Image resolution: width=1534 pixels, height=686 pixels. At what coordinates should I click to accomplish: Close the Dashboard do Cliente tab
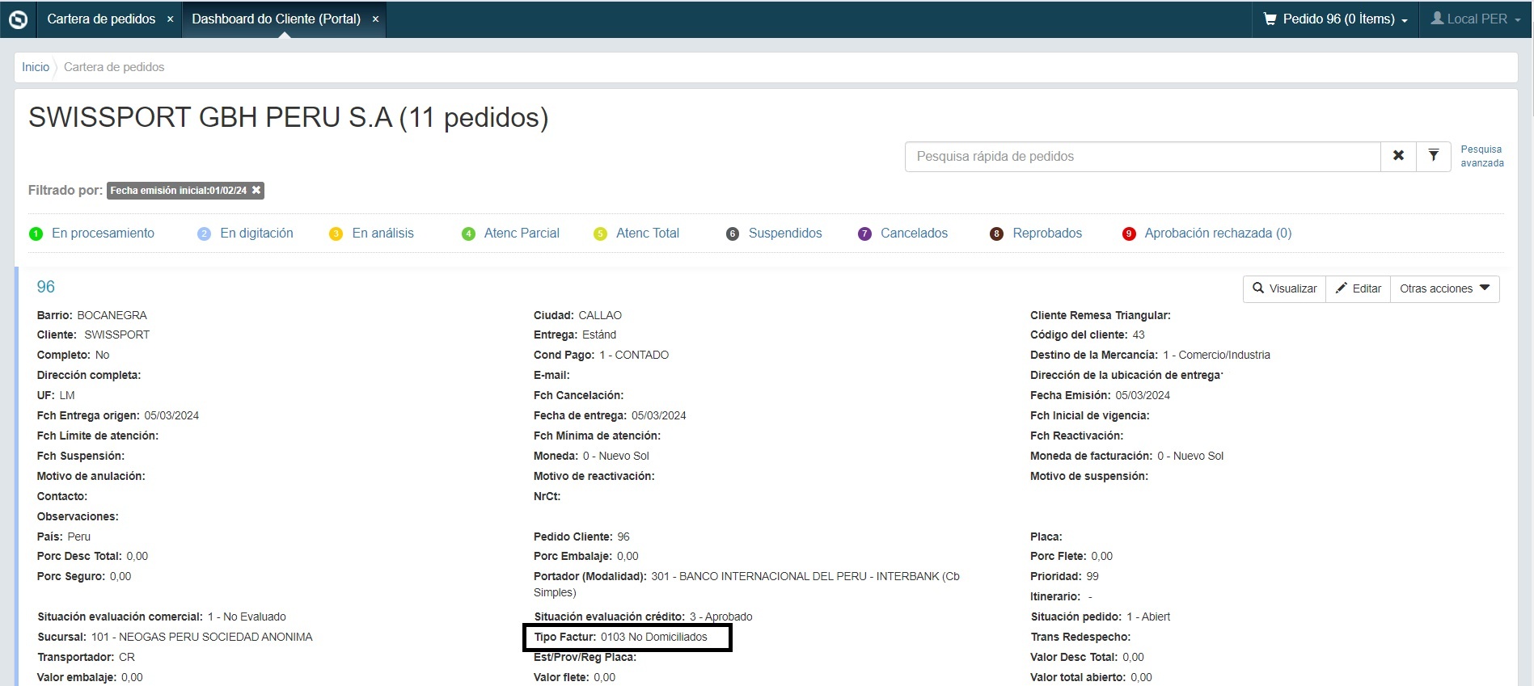coord(375,19)
